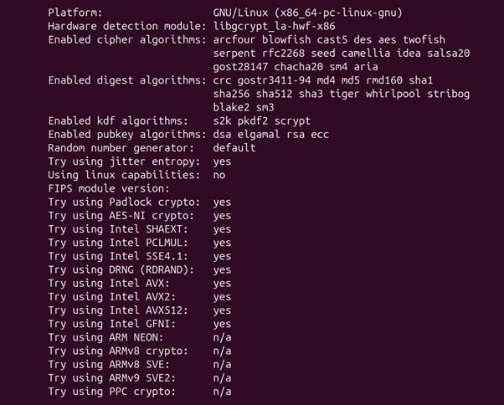Click "yes" beside Try using Intel AVX512
Image resolution: width=504 pixels, height=405 pixels.
(x=222, y=310)
